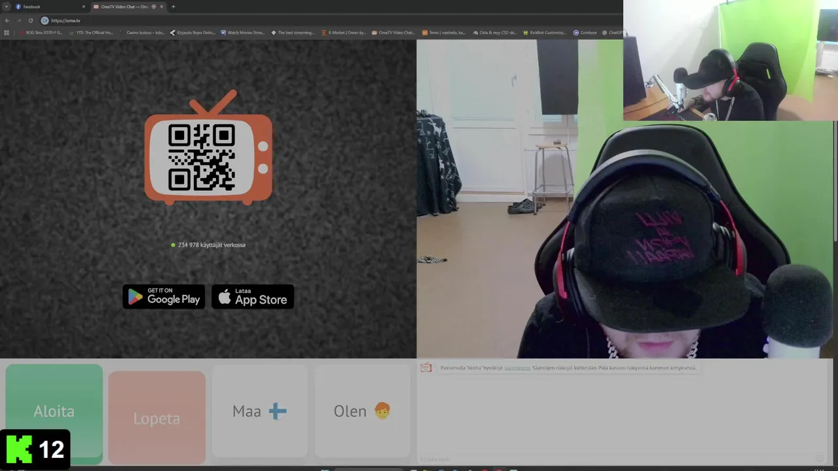Open the YTS: The Official Ho... bookmark
The image size is (838, 471).
click(x=91, y=33)
